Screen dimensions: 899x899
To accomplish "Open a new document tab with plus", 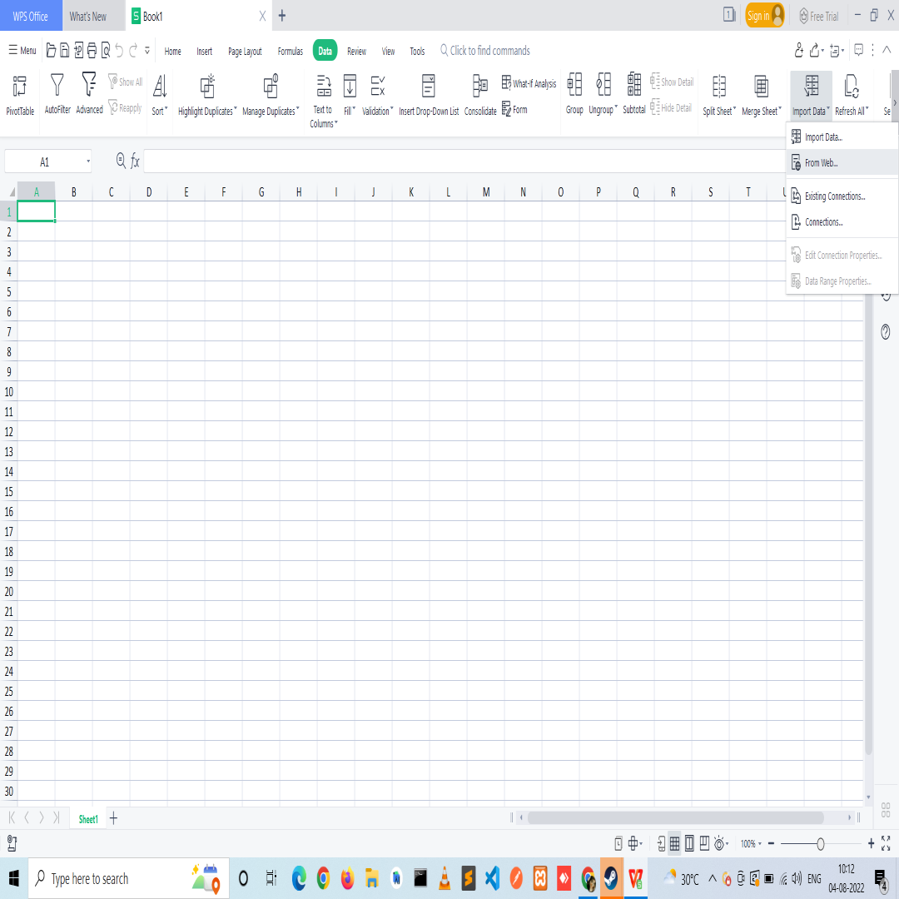I will [282, 16].
